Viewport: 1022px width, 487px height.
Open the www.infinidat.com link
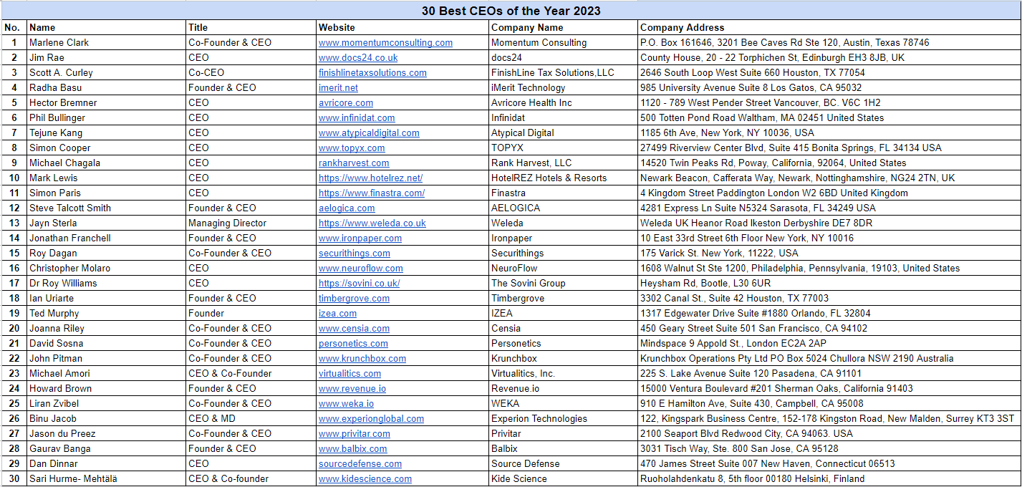click(357, 117)
